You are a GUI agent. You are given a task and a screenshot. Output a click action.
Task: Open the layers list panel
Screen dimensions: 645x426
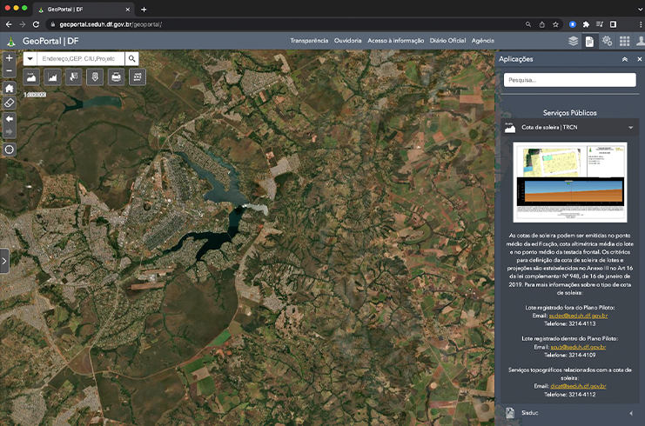[573, 41]
